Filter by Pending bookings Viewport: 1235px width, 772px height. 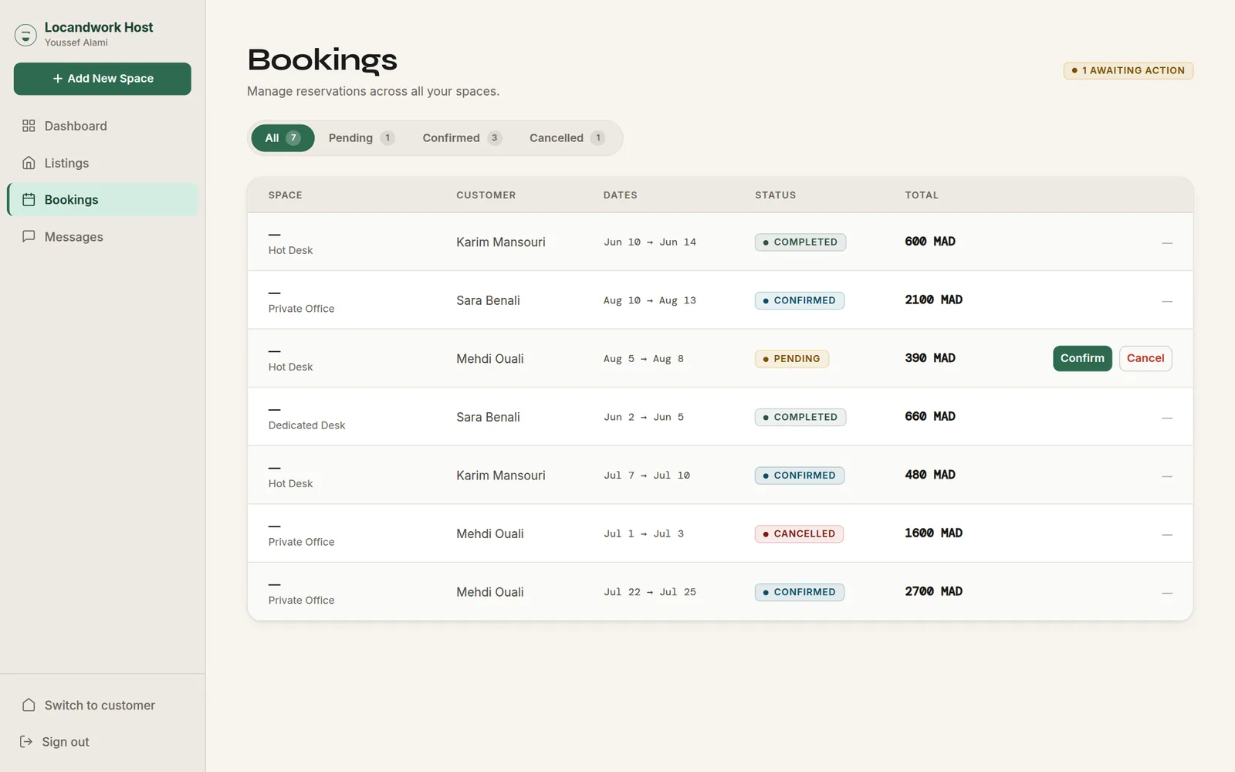(361, 138)
